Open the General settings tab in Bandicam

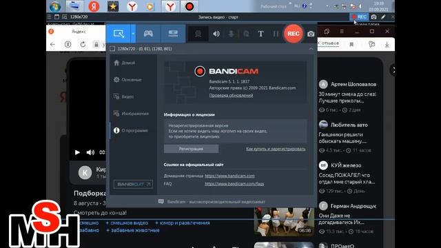(127, 80)
